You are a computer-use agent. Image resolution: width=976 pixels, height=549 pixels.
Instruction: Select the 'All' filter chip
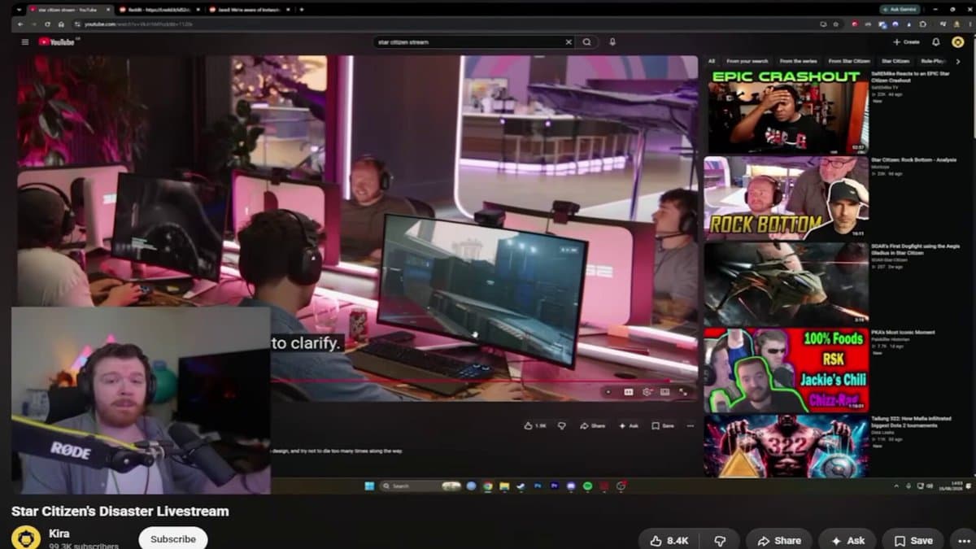tap(712, 61)
